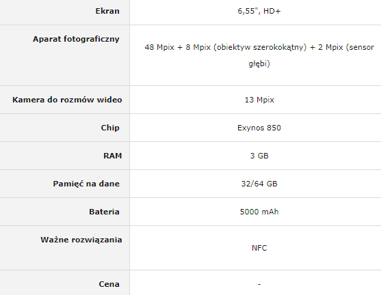The image size is (381, 295).
Task: Click the Aparat fotograficzny label
Action: pyautogui.click(x=77, y=39)
